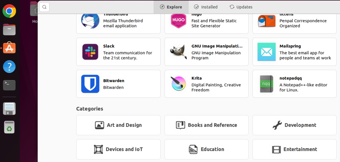This screenshot has height=162, width=340.
Task: Switch to the Installed tab
Action: 206,7
